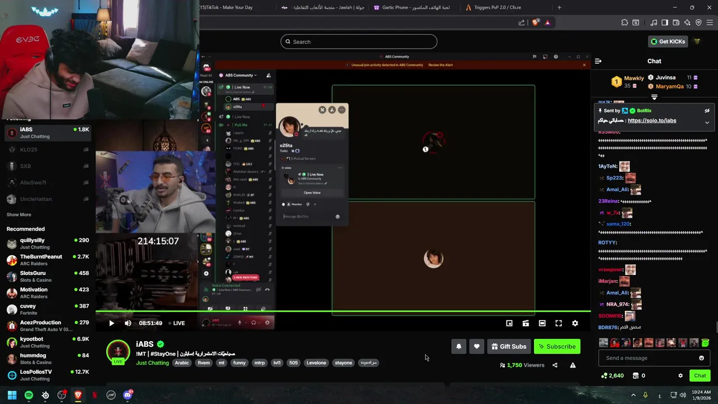This screenshot has width=718, height=404.
Task: Report the stream with warning icon
Action: pyautogui.click(x=573, y=365)
